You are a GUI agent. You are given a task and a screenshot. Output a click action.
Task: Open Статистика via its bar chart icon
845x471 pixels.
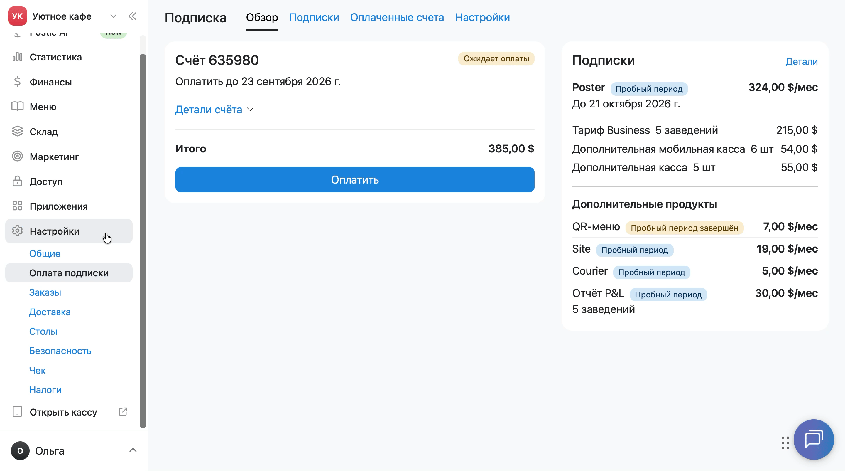(x=17, y=57)
